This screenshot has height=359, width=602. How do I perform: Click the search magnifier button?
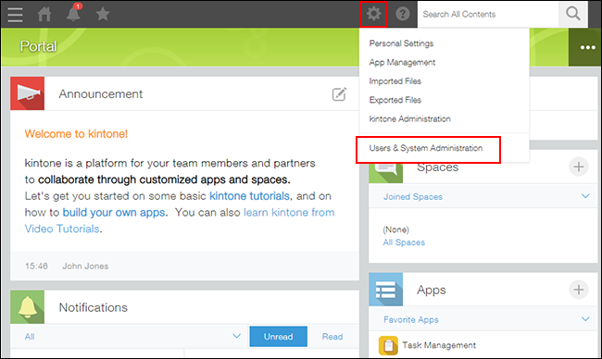pyautogui.click(x=572, y=14)
